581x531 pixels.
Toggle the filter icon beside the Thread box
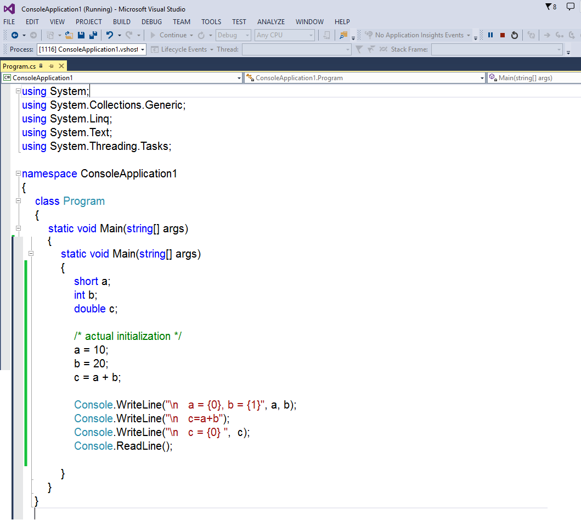point(359,49)
